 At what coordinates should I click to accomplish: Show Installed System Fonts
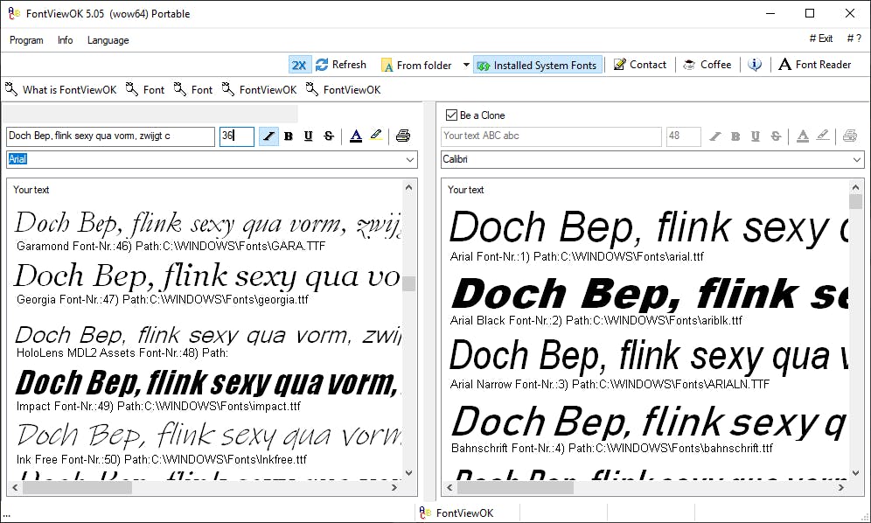point(539,64)
